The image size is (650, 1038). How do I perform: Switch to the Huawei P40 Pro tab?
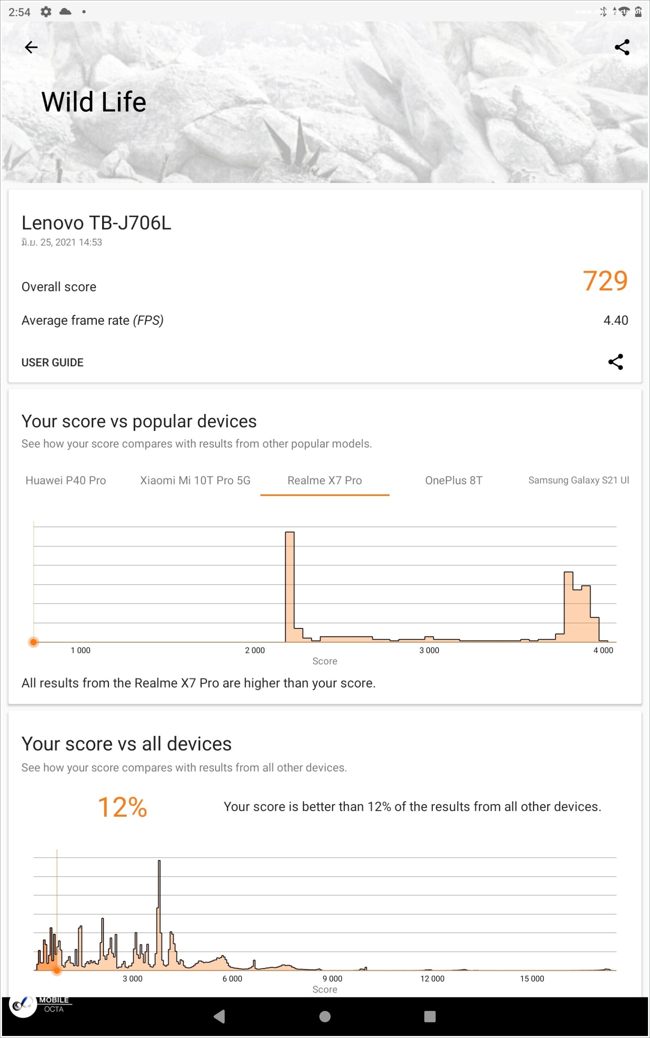point(66,480)
